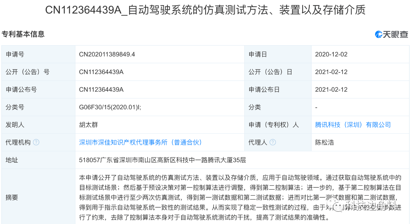Click the 公开（公告）日 label

pos(270,72)
